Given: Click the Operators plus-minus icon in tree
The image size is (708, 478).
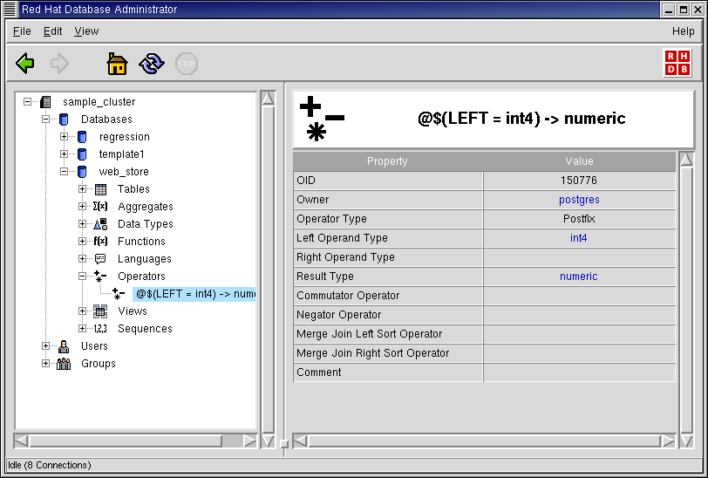Looking at the screenshot, I should (x=100, y=276).
